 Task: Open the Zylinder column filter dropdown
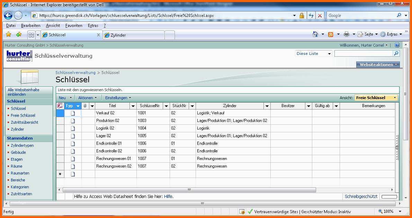pos(267,106)
